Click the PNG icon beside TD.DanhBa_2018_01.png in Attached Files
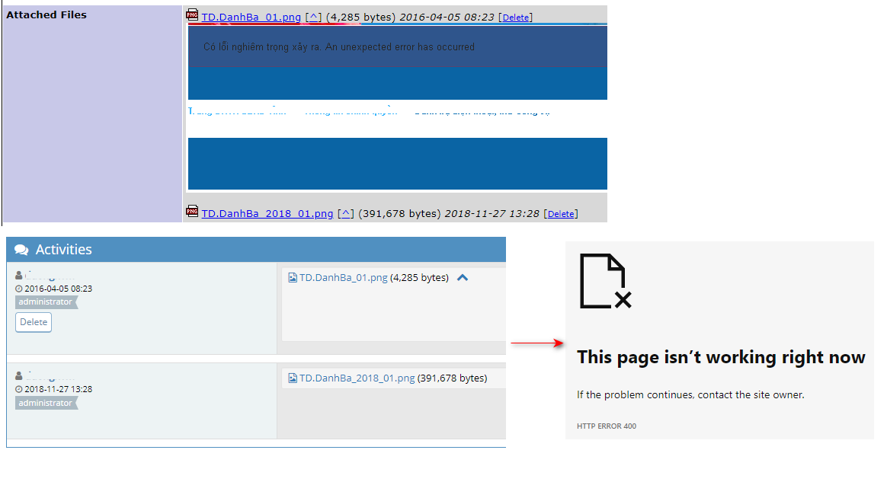 coord(192,212)
